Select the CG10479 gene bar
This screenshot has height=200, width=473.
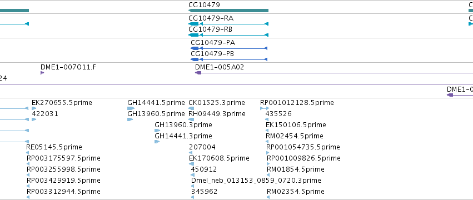pyautogui.click(x=228, y=11)
